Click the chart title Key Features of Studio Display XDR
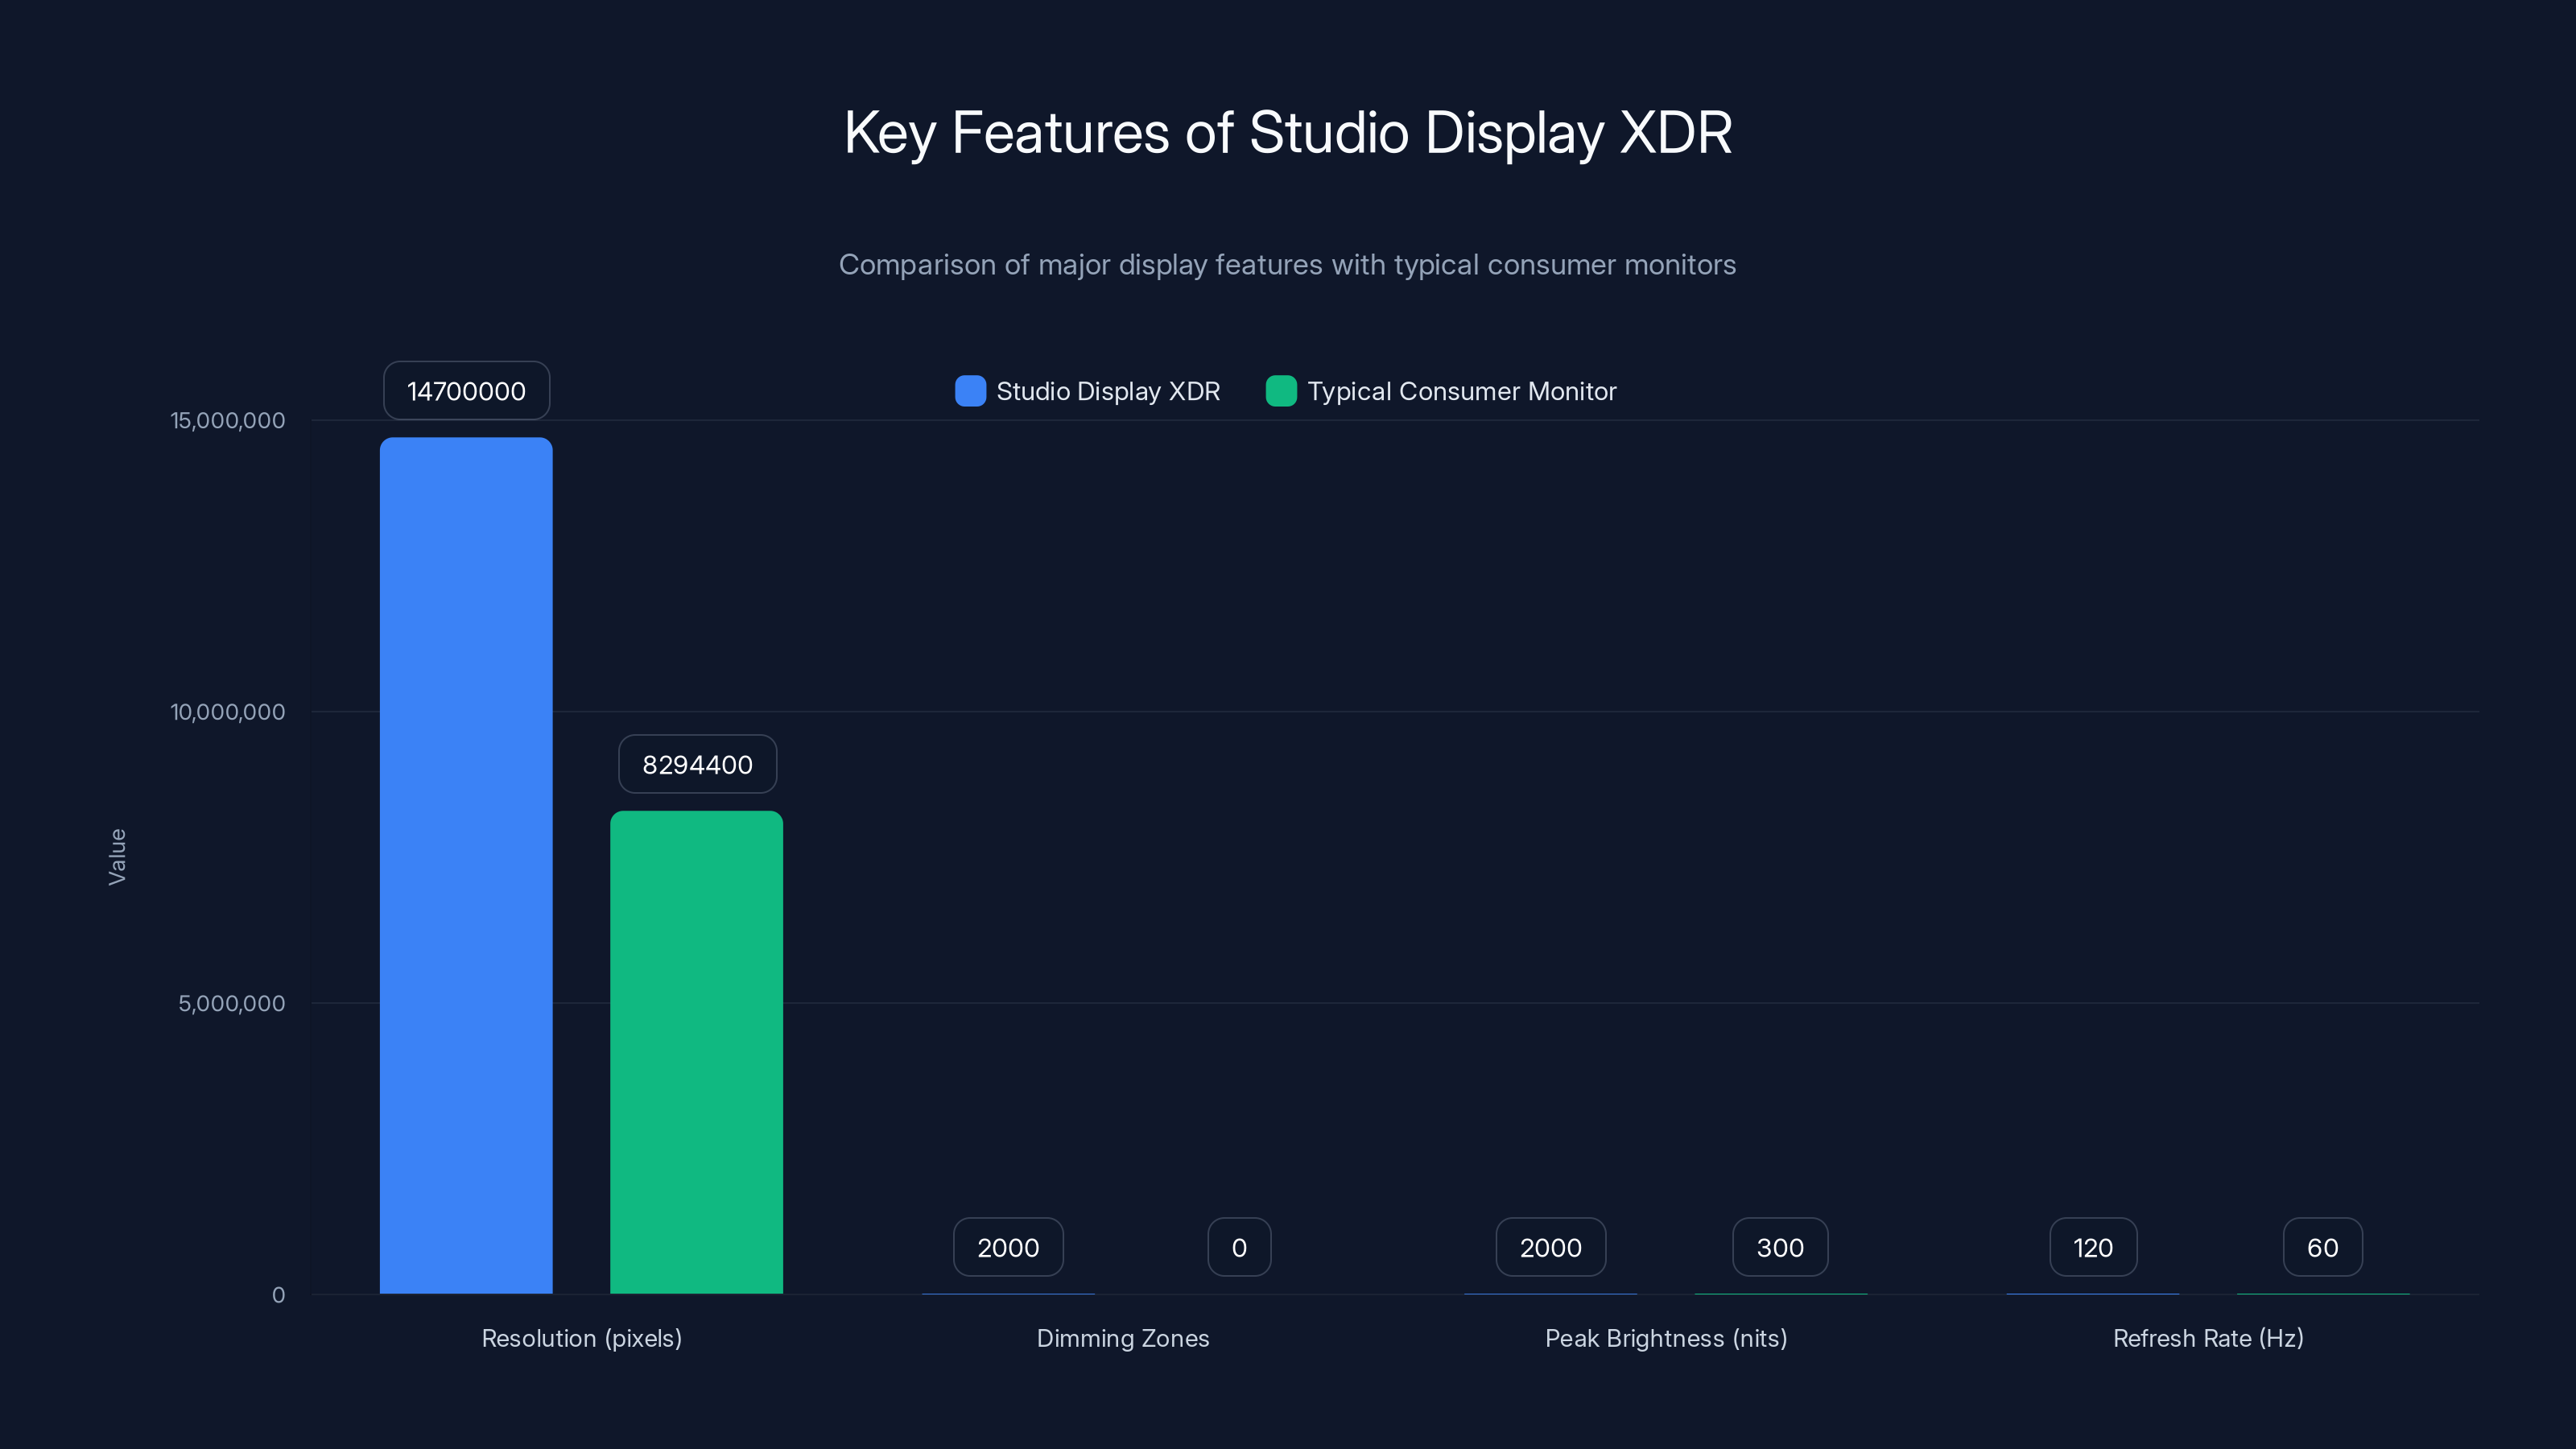2576x1449 pixels. pyautogui.click(x=1288, y=132)
